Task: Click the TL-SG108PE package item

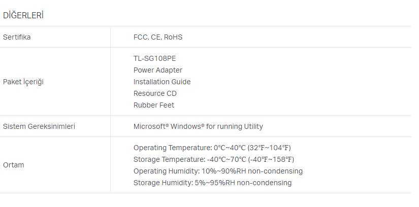Action: (x=155, y=58)
